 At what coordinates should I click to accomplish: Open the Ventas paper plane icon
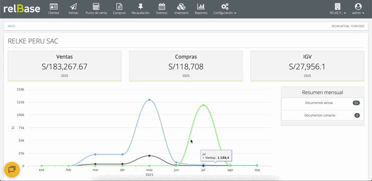73,6
